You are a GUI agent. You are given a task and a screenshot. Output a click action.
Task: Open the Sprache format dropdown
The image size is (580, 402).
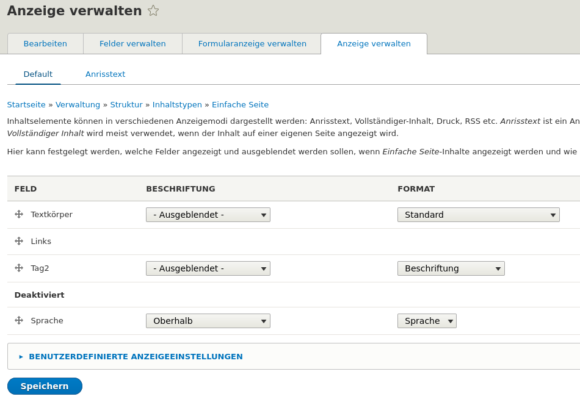point(427,321)
